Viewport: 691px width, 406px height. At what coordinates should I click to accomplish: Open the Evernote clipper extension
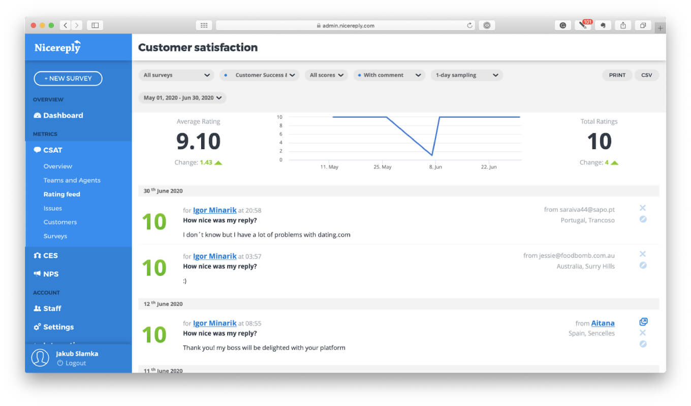point(603,25)
